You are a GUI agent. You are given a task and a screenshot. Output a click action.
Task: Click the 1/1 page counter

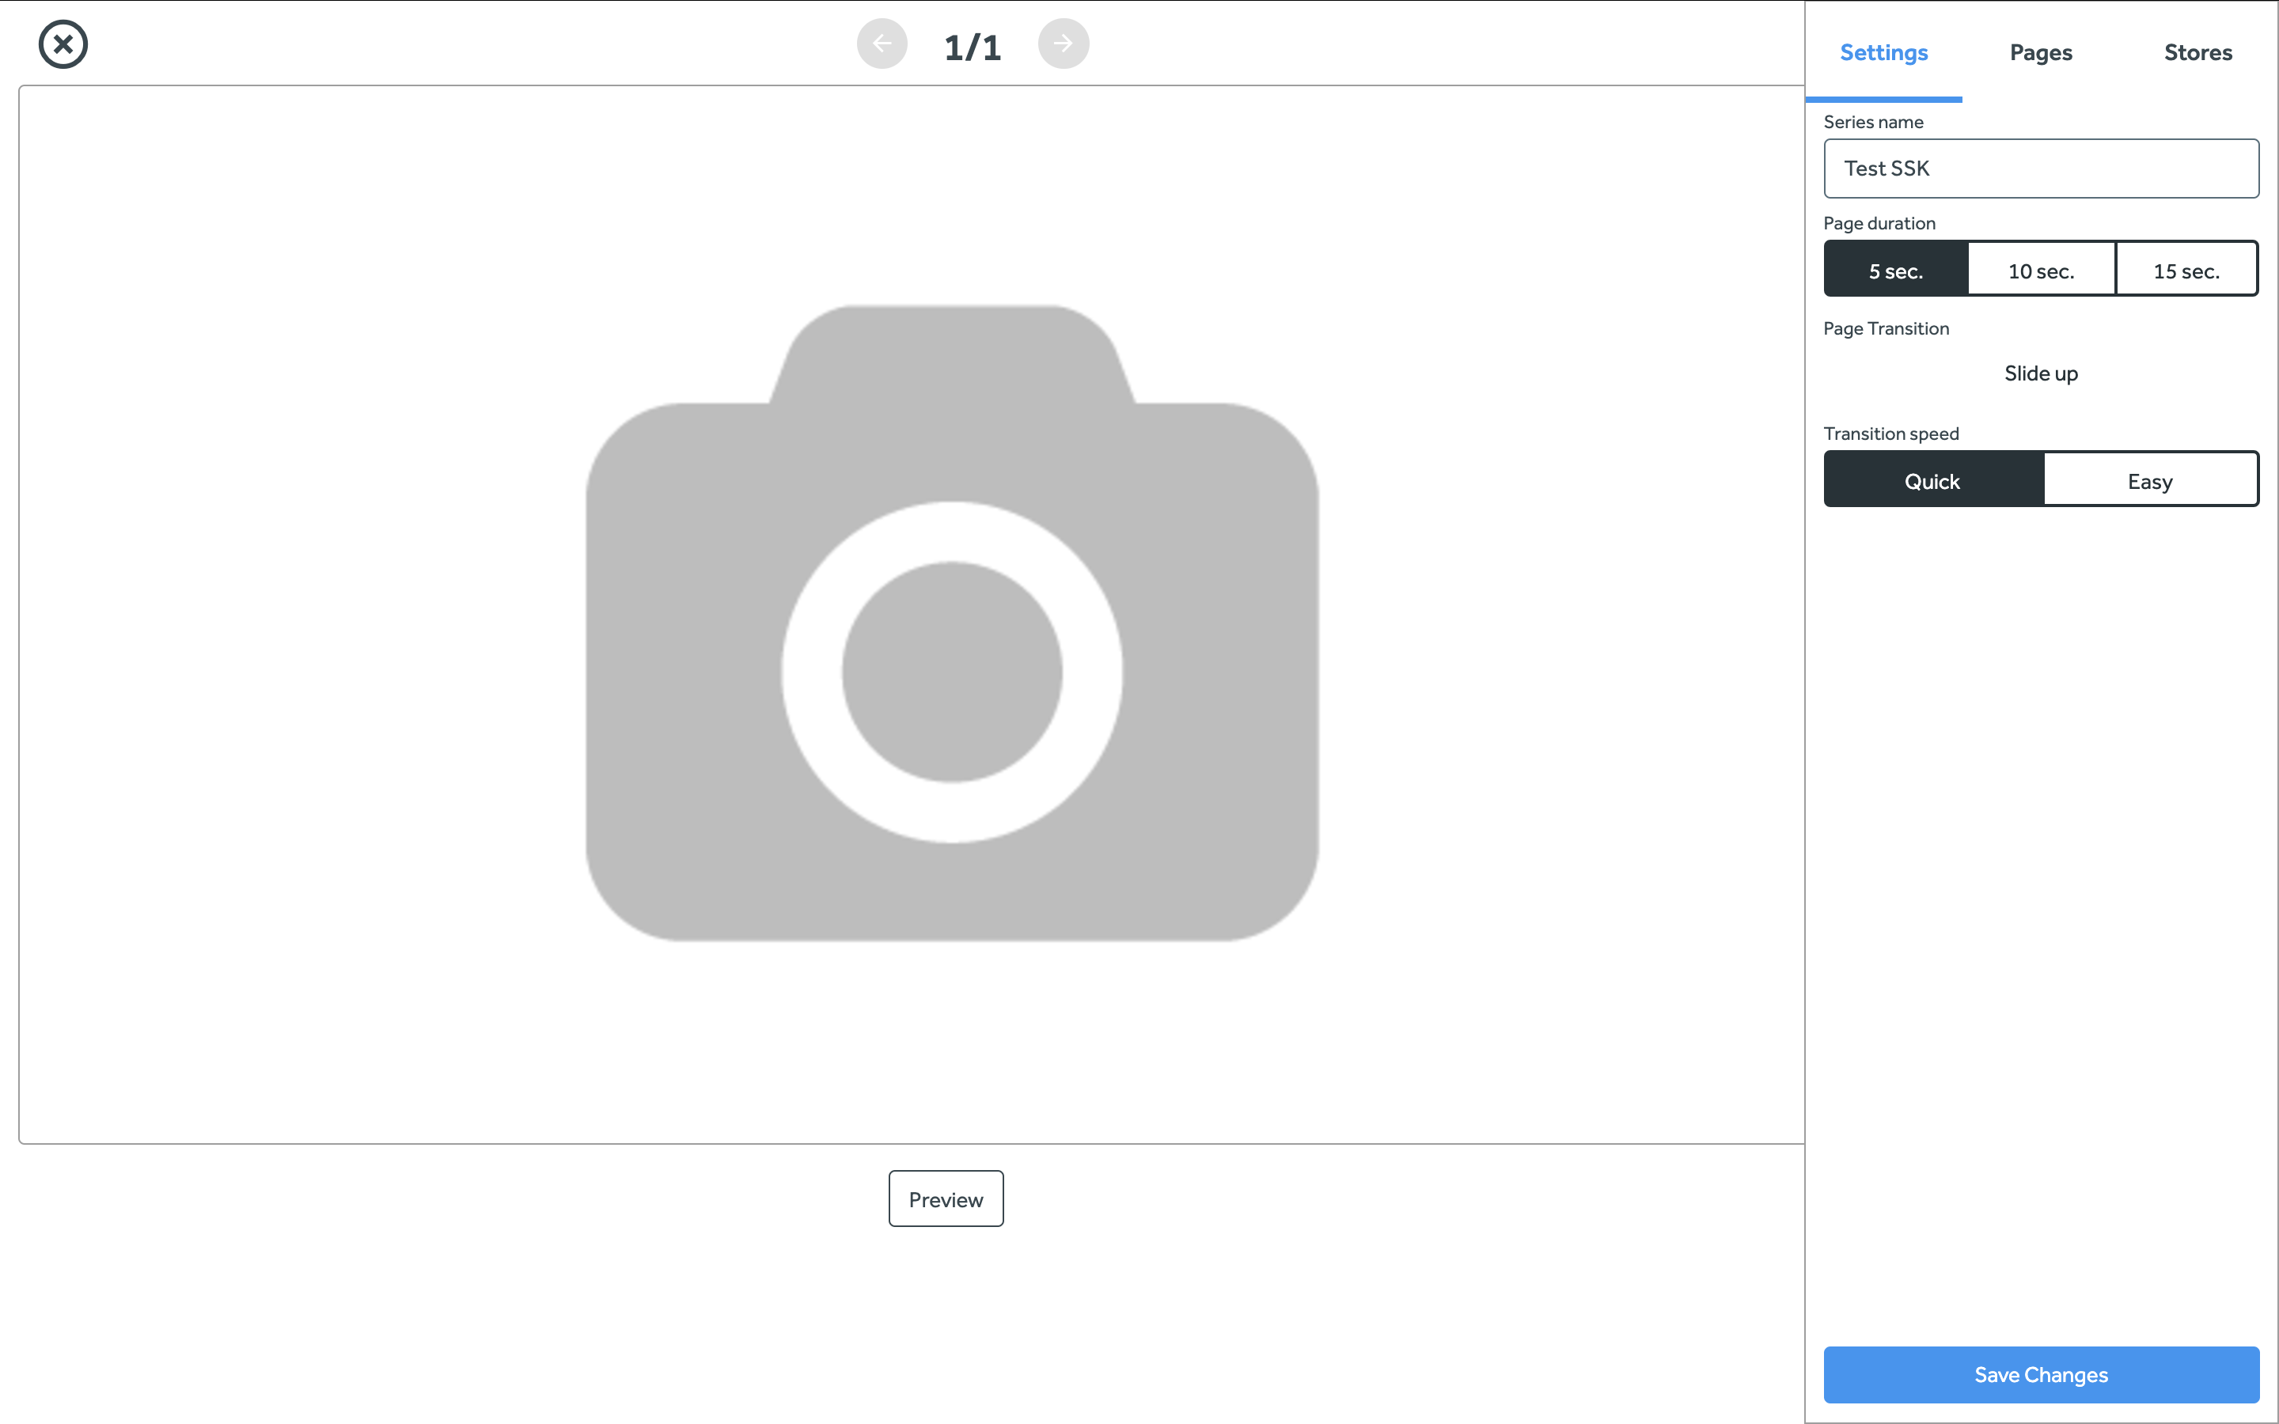tap(972, 46)
